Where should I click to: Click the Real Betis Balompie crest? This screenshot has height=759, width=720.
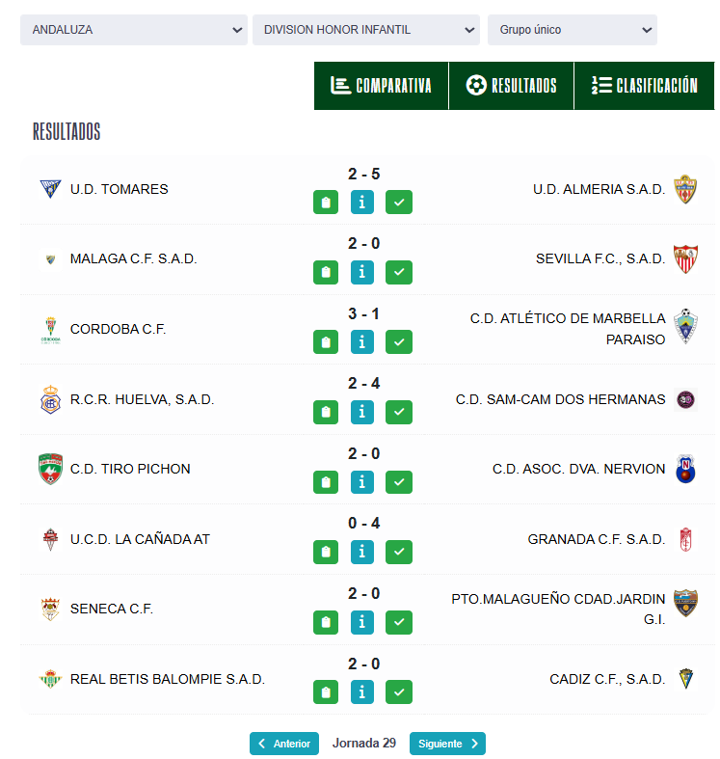pos(50,679)
